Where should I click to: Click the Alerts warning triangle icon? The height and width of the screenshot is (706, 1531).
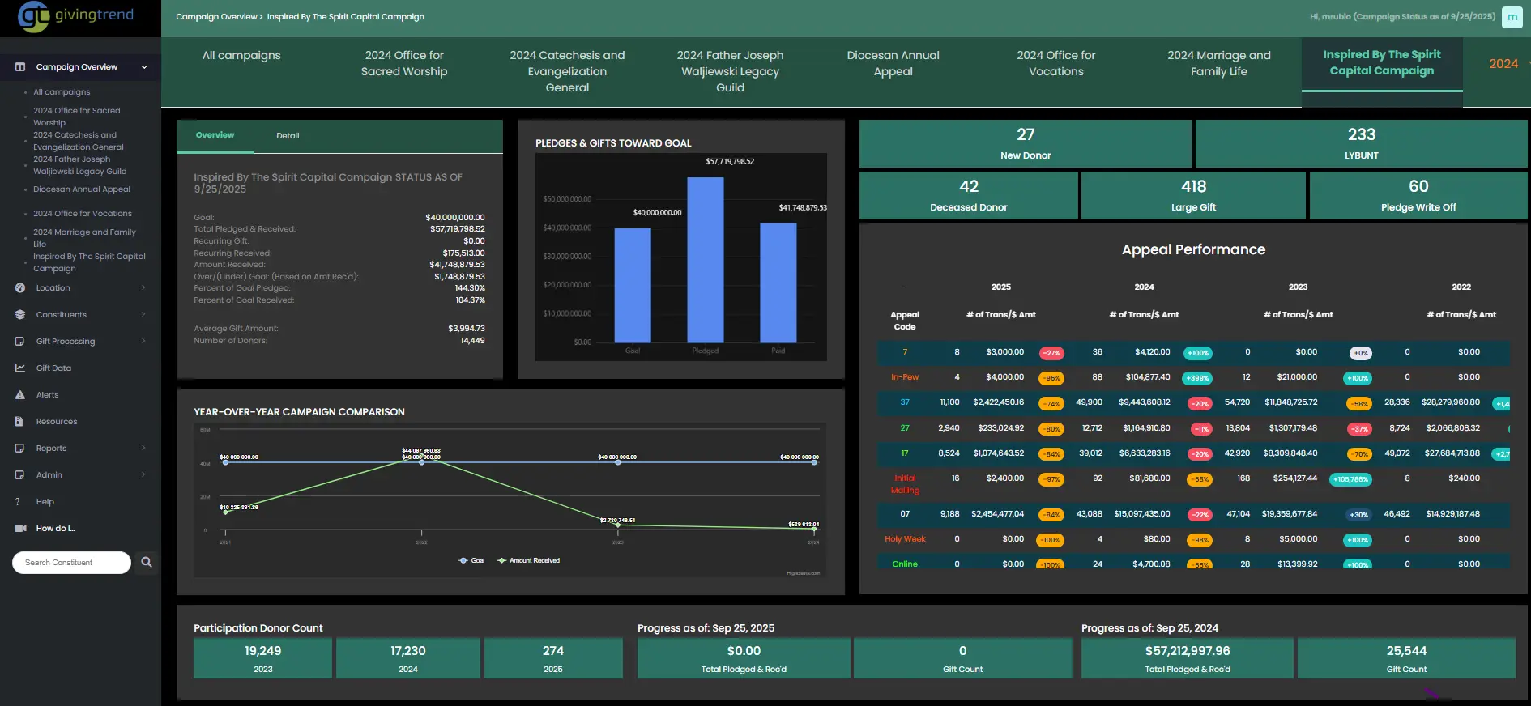pos(20,395)
